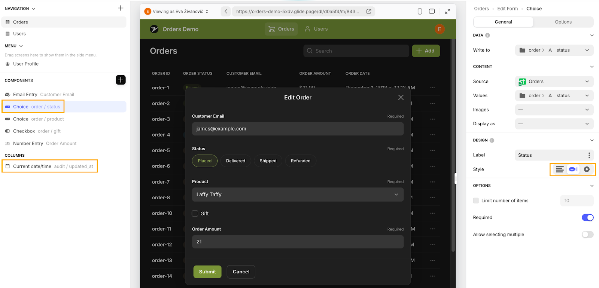Image resolution: width=599 pixels, height=288 pixels.
Task: Expand the preview to fullscreen
Action: point(447,11)
